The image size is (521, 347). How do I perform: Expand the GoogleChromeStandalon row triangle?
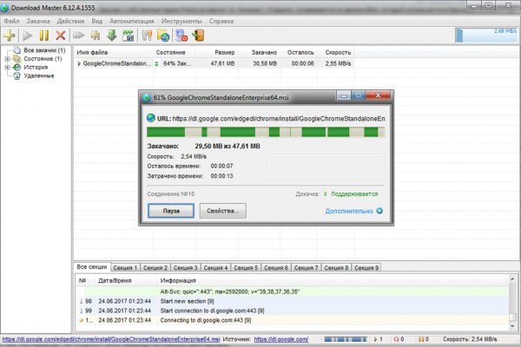(79, 63)
